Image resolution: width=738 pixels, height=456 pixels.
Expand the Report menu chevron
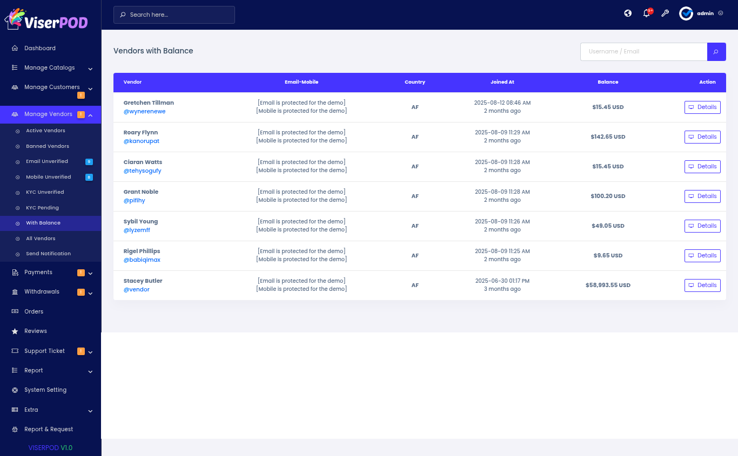(90, 371)
